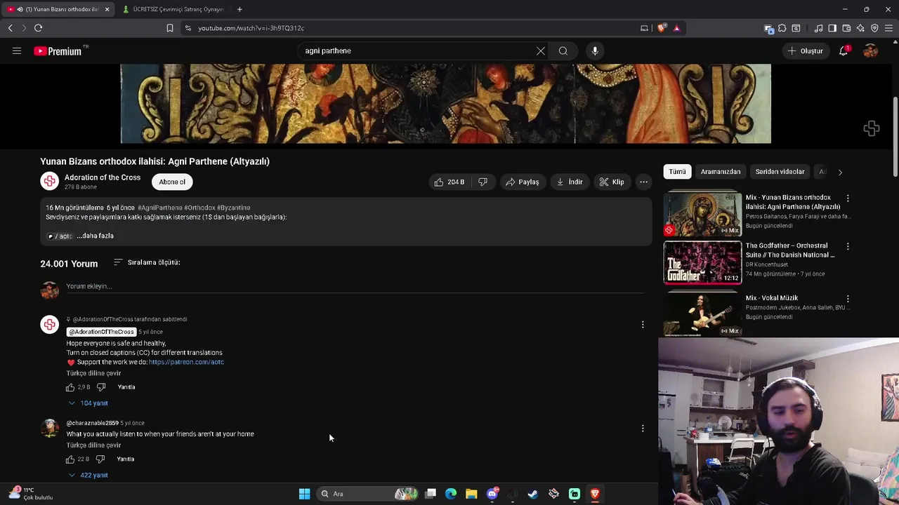Reply to charaznable2859 with Yanıtla
The image size is (899, 505).
click(126, 459)
